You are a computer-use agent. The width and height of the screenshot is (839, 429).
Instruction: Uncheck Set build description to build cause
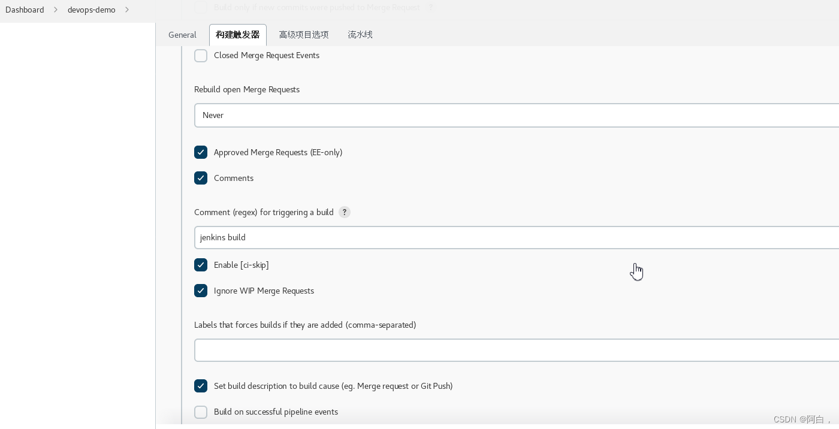coord(201,386)
